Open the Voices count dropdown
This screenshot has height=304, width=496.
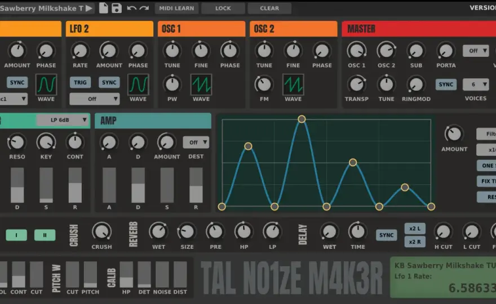476,84
